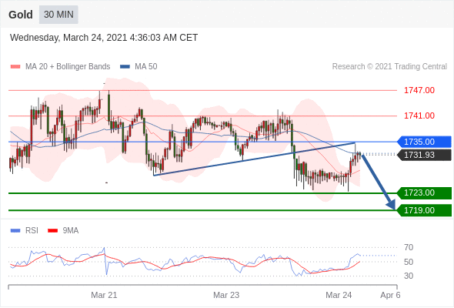454x308 pixels.
Task: Select the 1723.00 support price tag
Action: click(424, 192)
